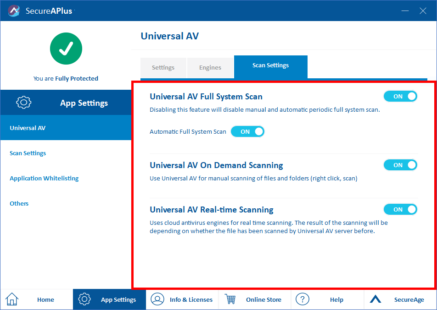Click the Online Store shopping cart icon
This screenshot has height=310, width=437.
[x=230, y=299]
